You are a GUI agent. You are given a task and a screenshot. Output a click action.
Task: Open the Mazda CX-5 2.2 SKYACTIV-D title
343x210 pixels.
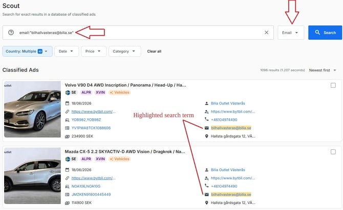(x=125, y=151)
